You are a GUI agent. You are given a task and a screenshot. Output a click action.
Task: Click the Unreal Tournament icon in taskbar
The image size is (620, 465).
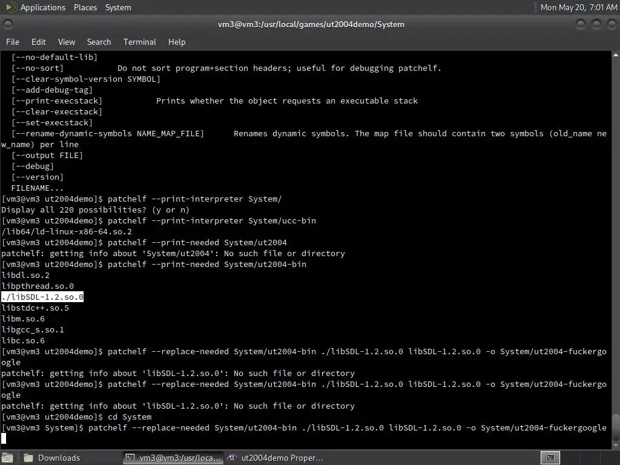tap(232, 458)
